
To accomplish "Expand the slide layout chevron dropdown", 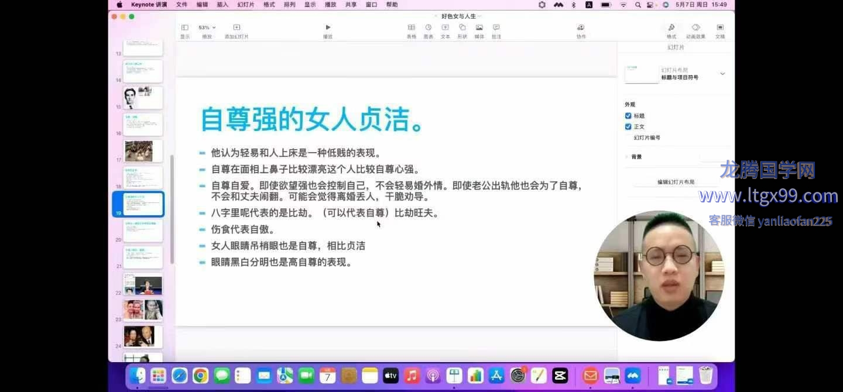I will click(722, 74).
